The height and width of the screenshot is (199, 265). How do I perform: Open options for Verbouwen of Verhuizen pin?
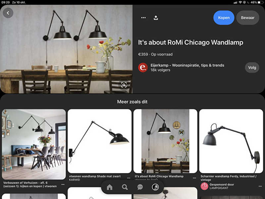point(63,184)
